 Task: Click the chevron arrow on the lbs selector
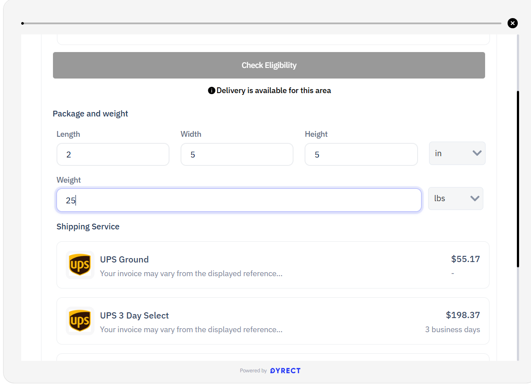click(x=475, y=199)
